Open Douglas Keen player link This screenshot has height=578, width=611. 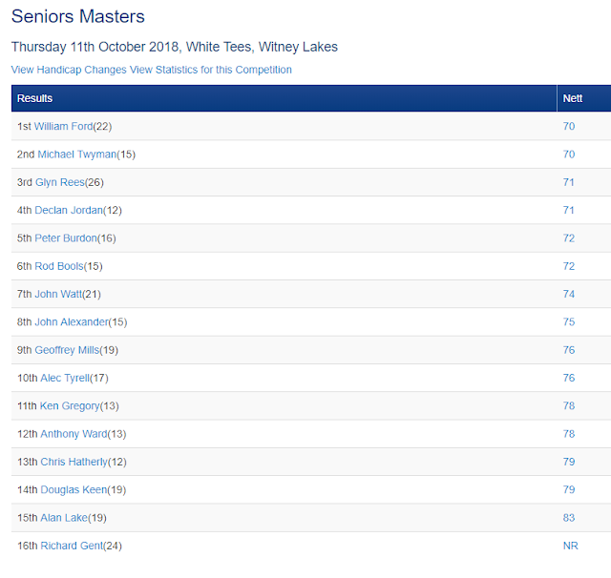coord(74,490)
